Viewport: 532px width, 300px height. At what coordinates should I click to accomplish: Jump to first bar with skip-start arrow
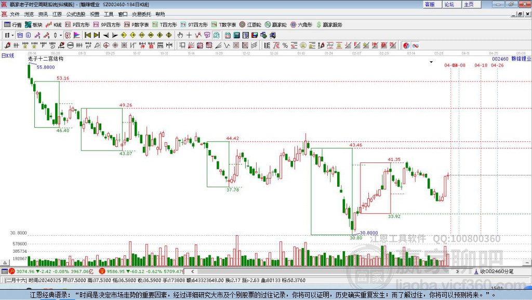pyautogui.click(x=88, y=35)
